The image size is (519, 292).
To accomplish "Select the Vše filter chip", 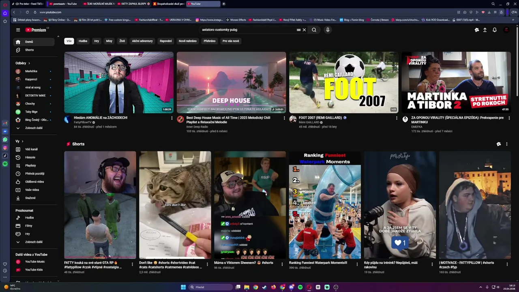I will click(x=69, y=41).
